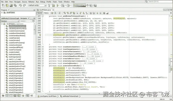This screenshot has height=101, width=173.
Task: Click the Redo toolbar icon
Action: [24, 5]
